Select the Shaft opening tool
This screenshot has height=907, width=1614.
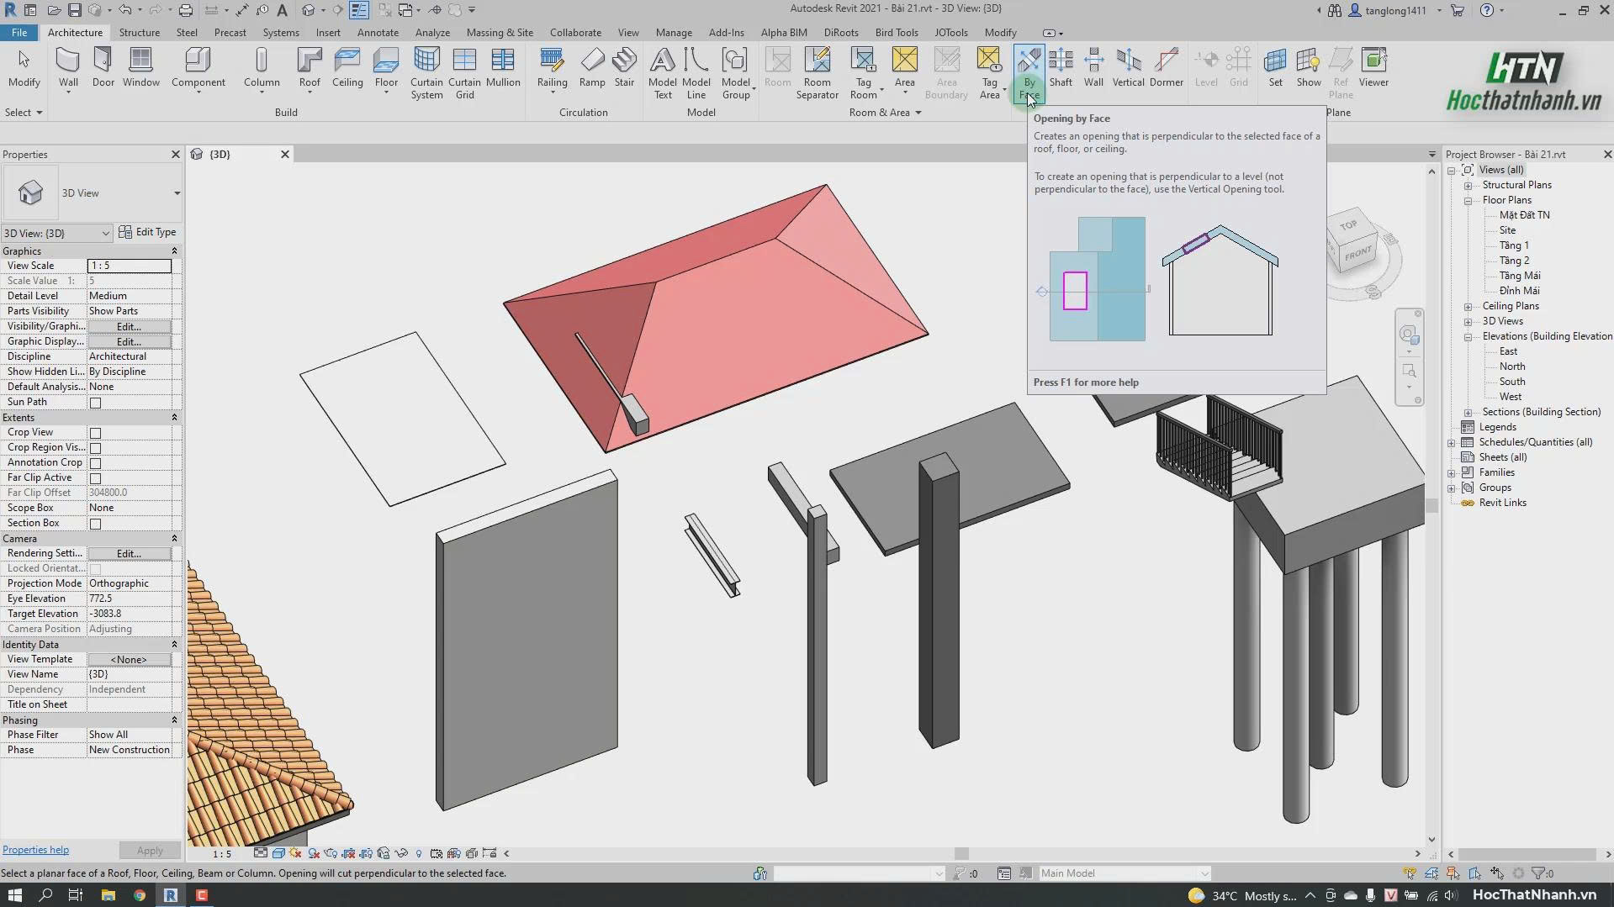coord(1061,67)
